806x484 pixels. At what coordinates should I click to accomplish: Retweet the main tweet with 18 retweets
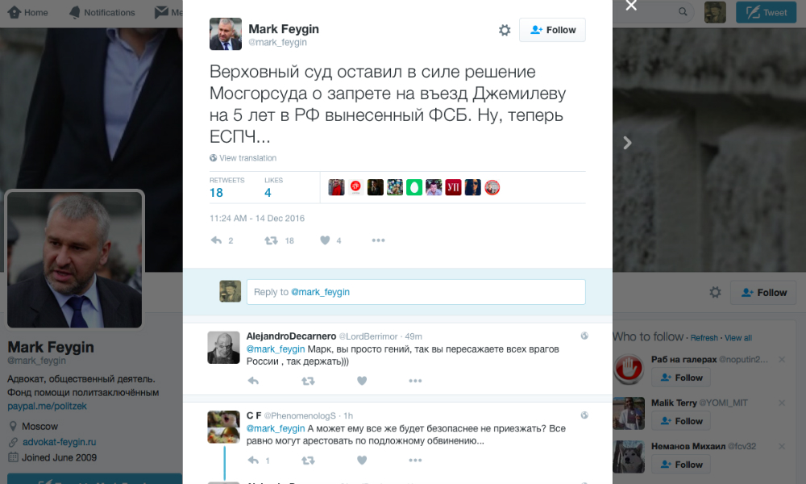[271, 240]
